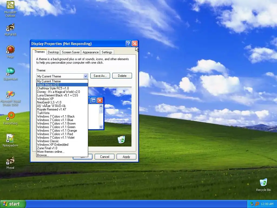This screenshot has width=277, height=208.
Task: Select the Supermium desktop icon
Action: point(10,74)
